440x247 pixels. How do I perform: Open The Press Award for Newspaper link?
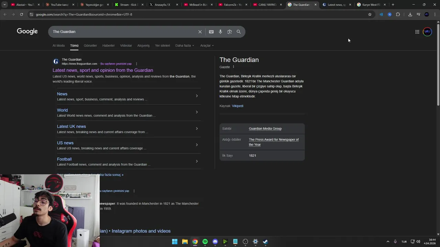tap(274, 142)
